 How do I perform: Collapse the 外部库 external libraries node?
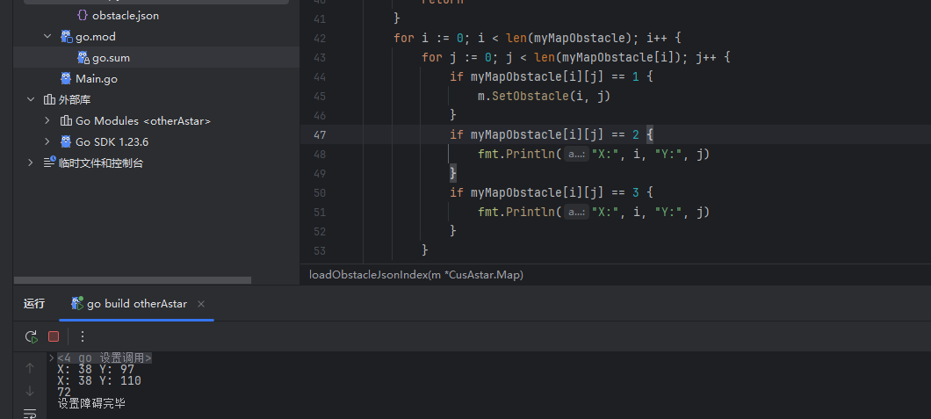31,100
